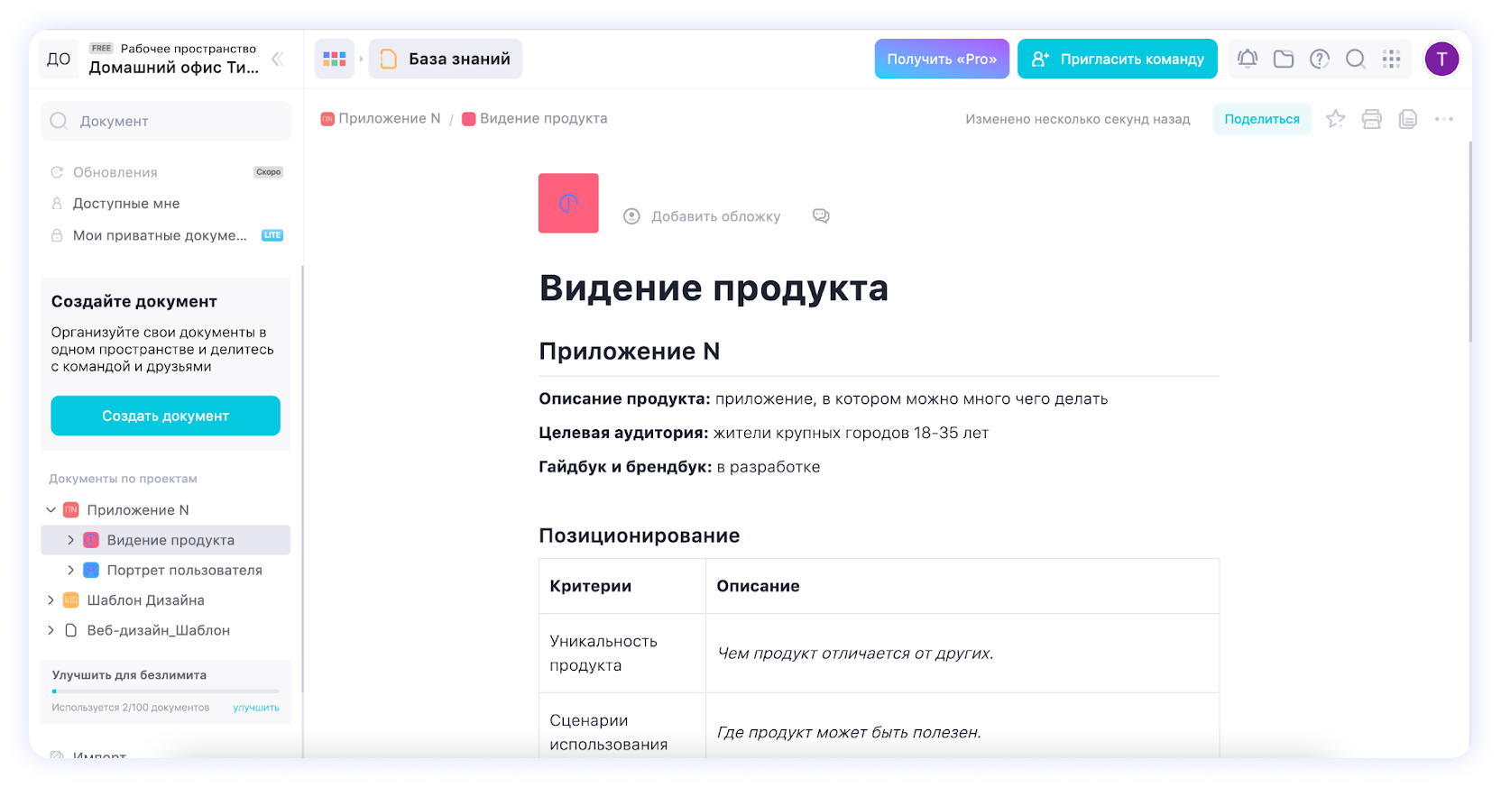
Task: Open the comments bubble icon
Action: click(821, 216)
